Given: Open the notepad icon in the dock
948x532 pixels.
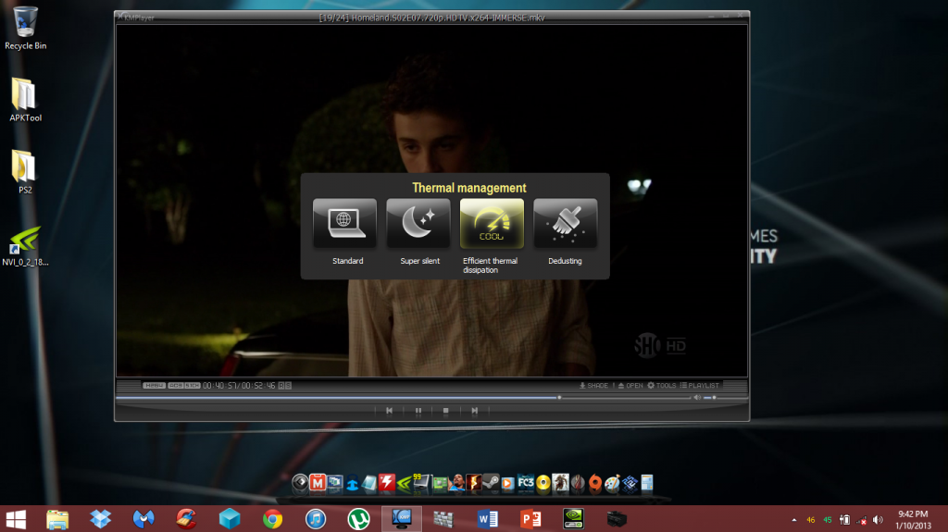Looking at the screenshot, I should (368, 482).
